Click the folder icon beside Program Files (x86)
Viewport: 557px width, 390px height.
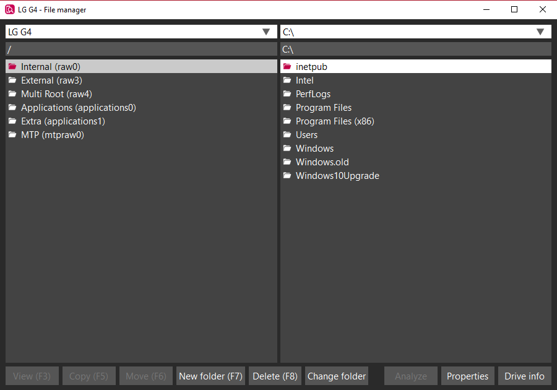click(x=287, y=121)
